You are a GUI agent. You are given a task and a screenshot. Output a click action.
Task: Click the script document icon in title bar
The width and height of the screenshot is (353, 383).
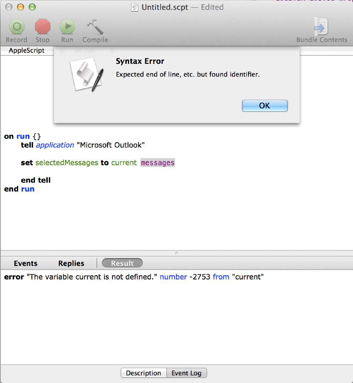click(x=135, y=7)
